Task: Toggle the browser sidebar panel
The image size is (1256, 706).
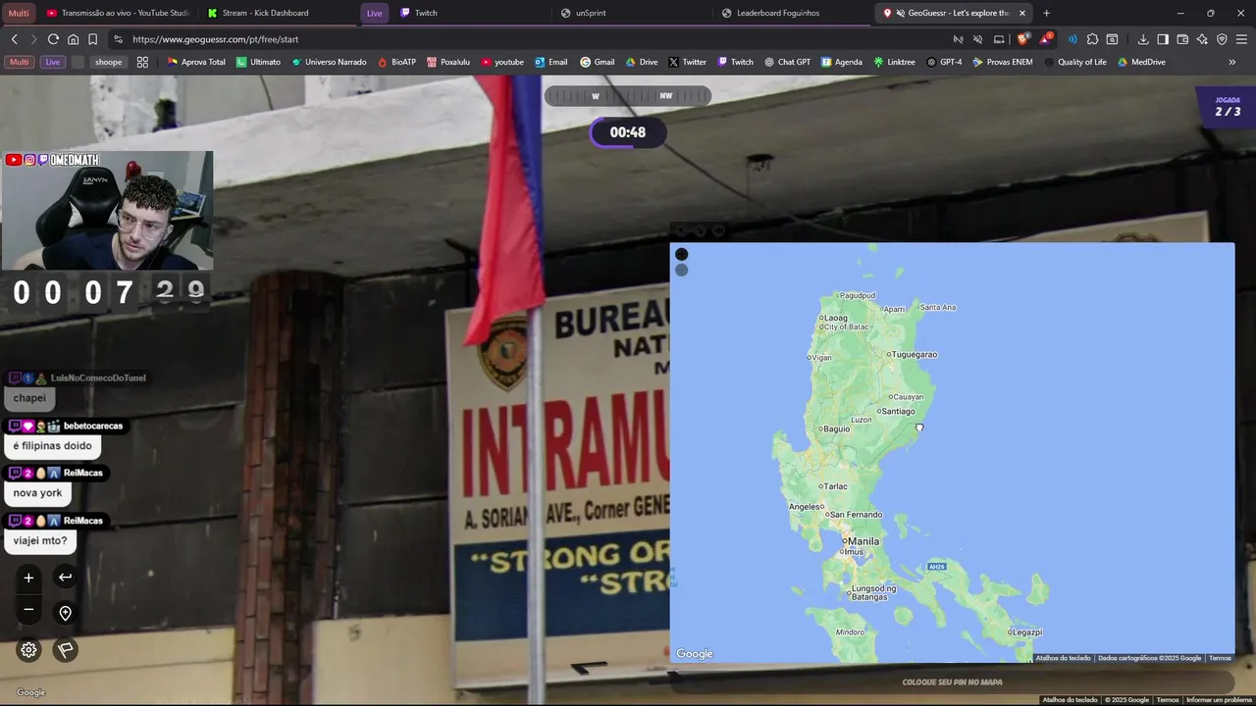Action: click(x=1163, y=39)
